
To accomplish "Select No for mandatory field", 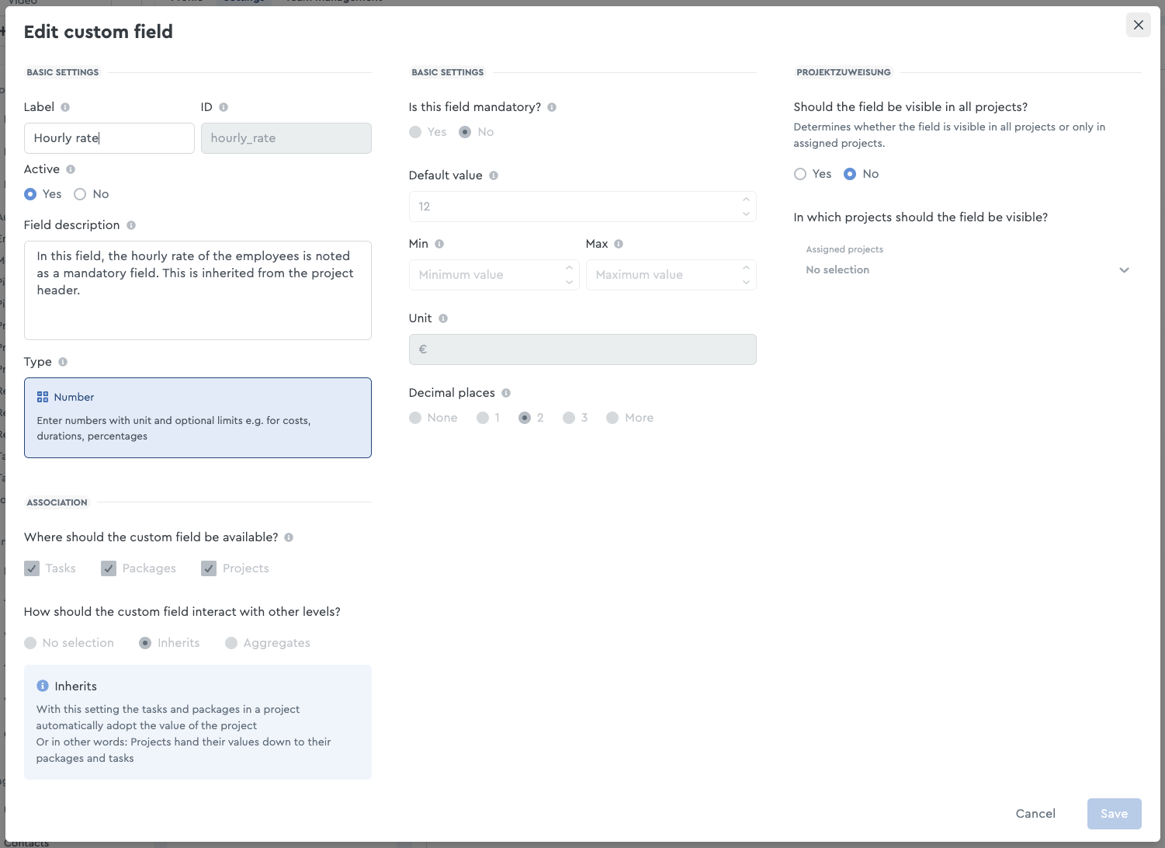I will coord(465,132).
